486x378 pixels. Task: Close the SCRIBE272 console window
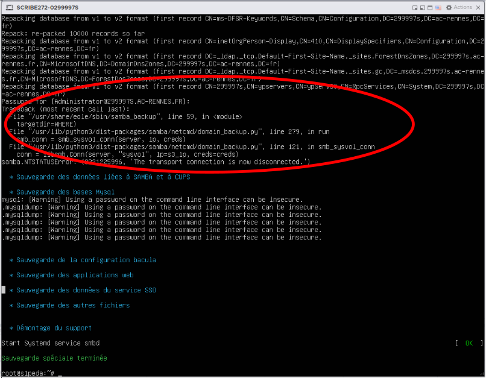tap(478, 8)
